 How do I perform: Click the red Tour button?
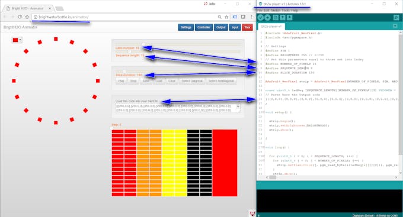pyautogui.click(x=247, y=27)
